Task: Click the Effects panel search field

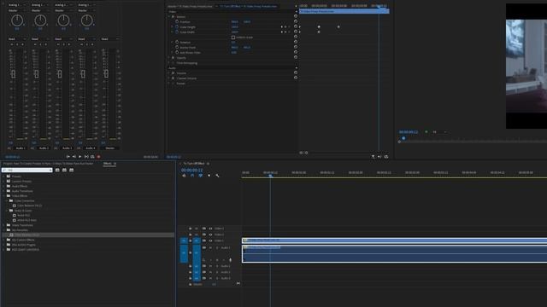Action: pos(27,170)
